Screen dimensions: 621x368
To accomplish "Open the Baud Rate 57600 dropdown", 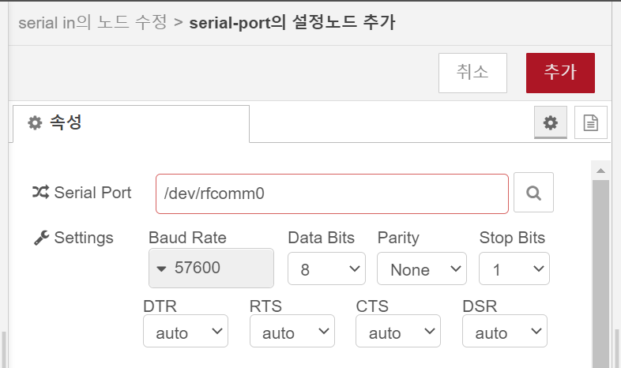I will [211, 268].
